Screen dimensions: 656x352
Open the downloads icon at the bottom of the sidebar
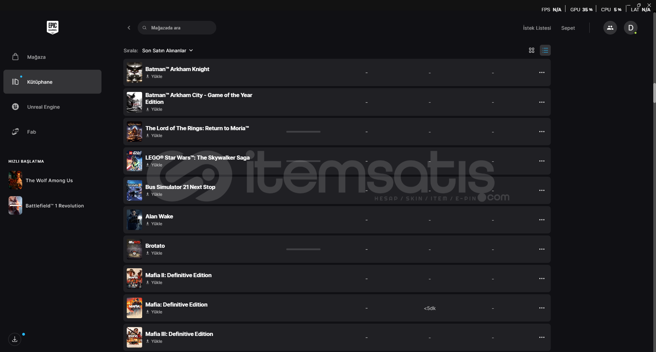pyautogui.click(x=15, y=339)
